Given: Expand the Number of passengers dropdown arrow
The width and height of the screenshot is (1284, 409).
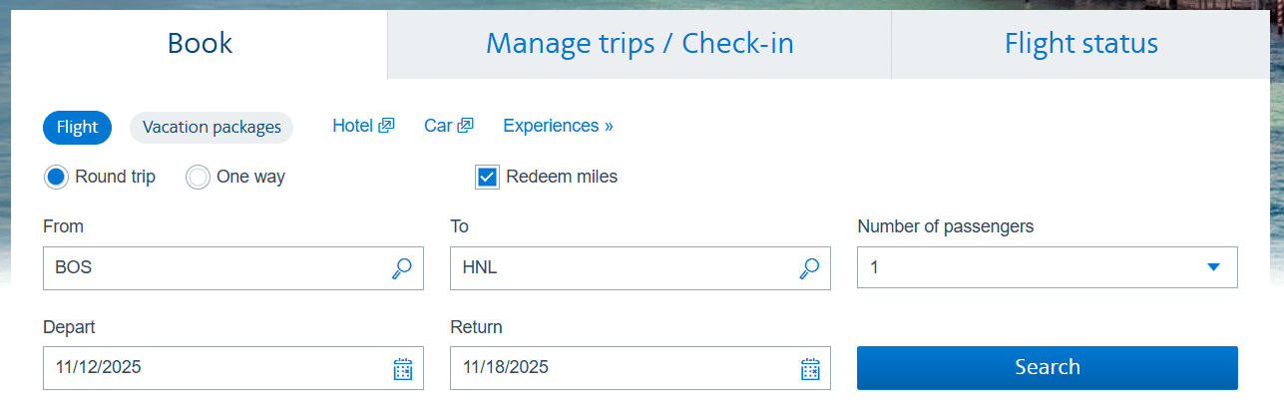Looking at the screenshot, I should [1213, 267].
